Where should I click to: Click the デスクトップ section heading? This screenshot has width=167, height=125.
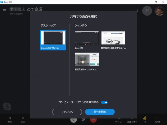pos(48,25)
